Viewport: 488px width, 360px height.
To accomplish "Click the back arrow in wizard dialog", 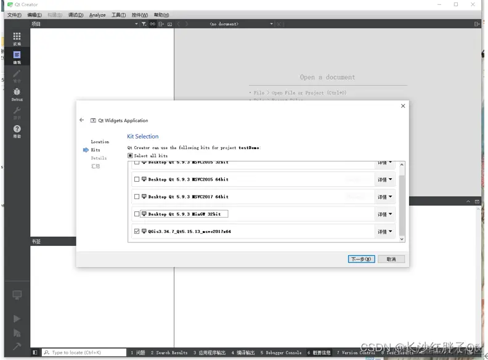I will 81,120.
